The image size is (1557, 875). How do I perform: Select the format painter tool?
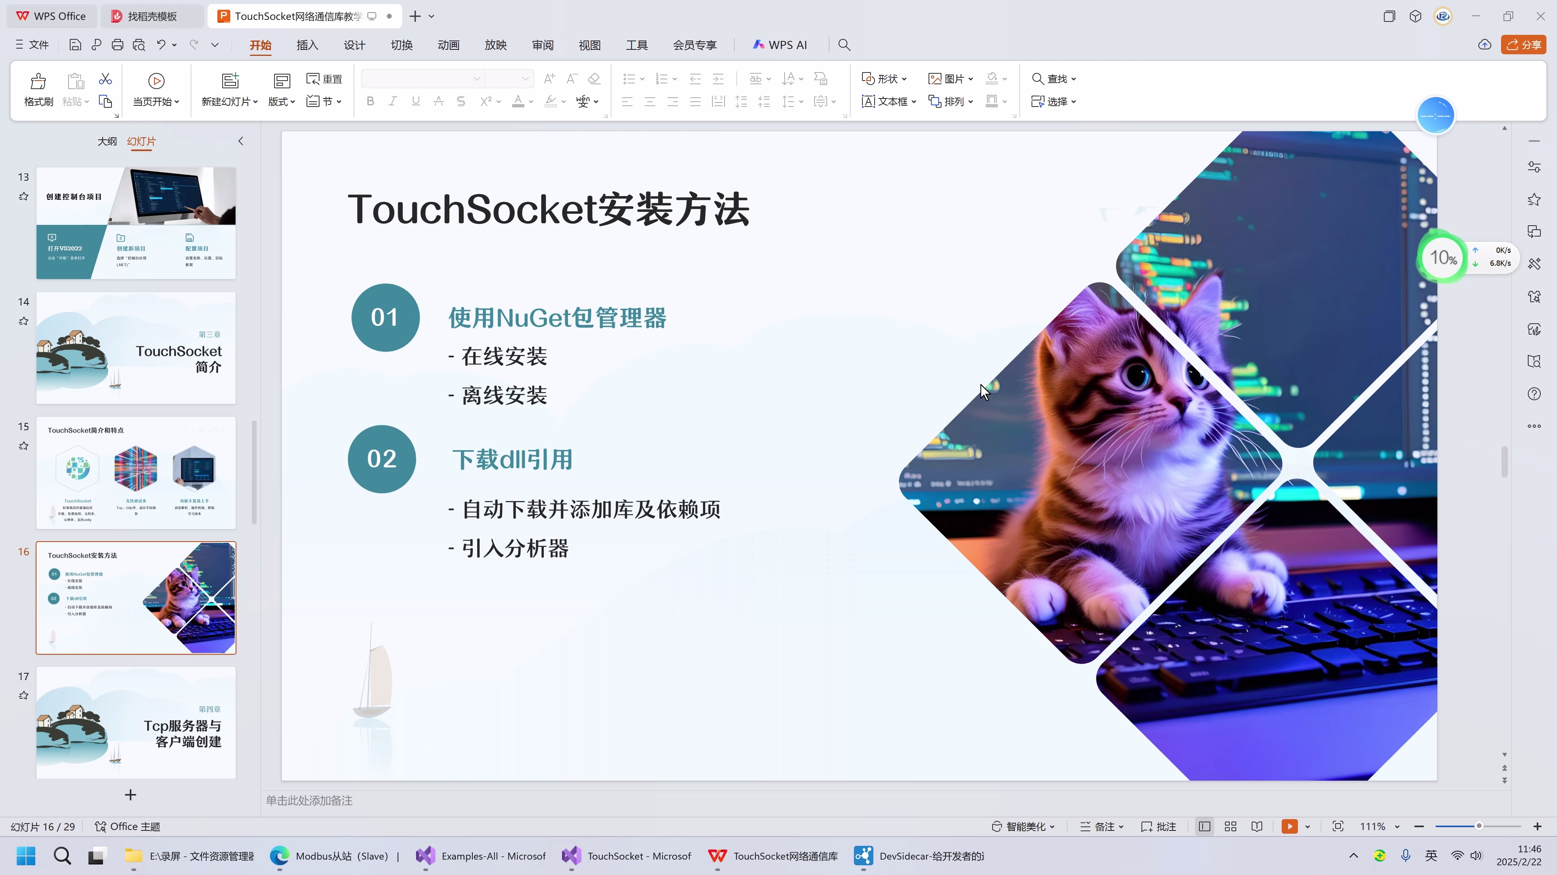[37, 90]
